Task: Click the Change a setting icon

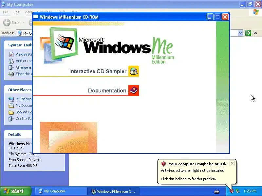Action: (11, 68)
